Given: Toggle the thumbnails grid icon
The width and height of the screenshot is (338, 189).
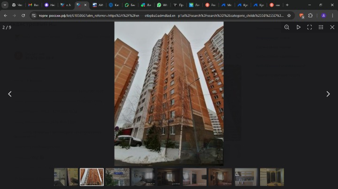Looking at the screenshot, I should coord(321,27).
